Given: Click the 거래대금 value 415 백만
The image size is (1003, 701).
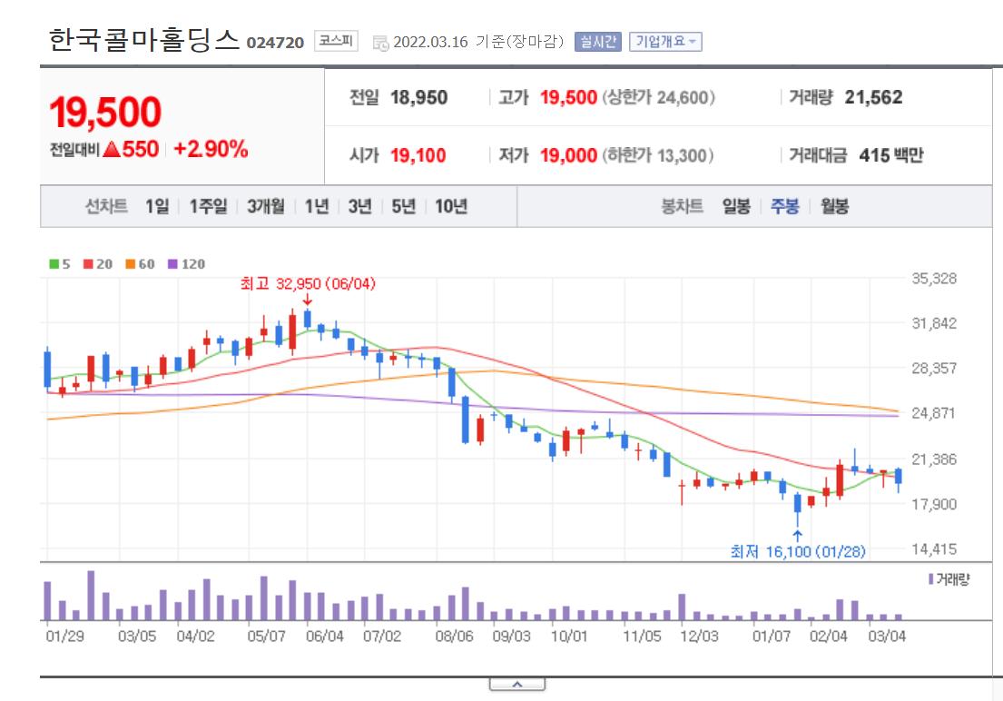Looking at the screenshot, I should tap(891, 155).
